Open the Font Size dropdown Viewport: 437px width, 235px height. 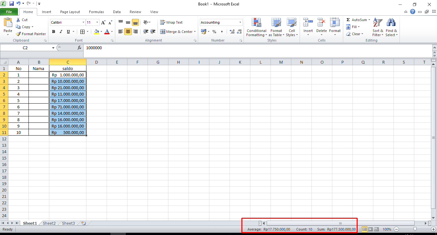(97, 22)
